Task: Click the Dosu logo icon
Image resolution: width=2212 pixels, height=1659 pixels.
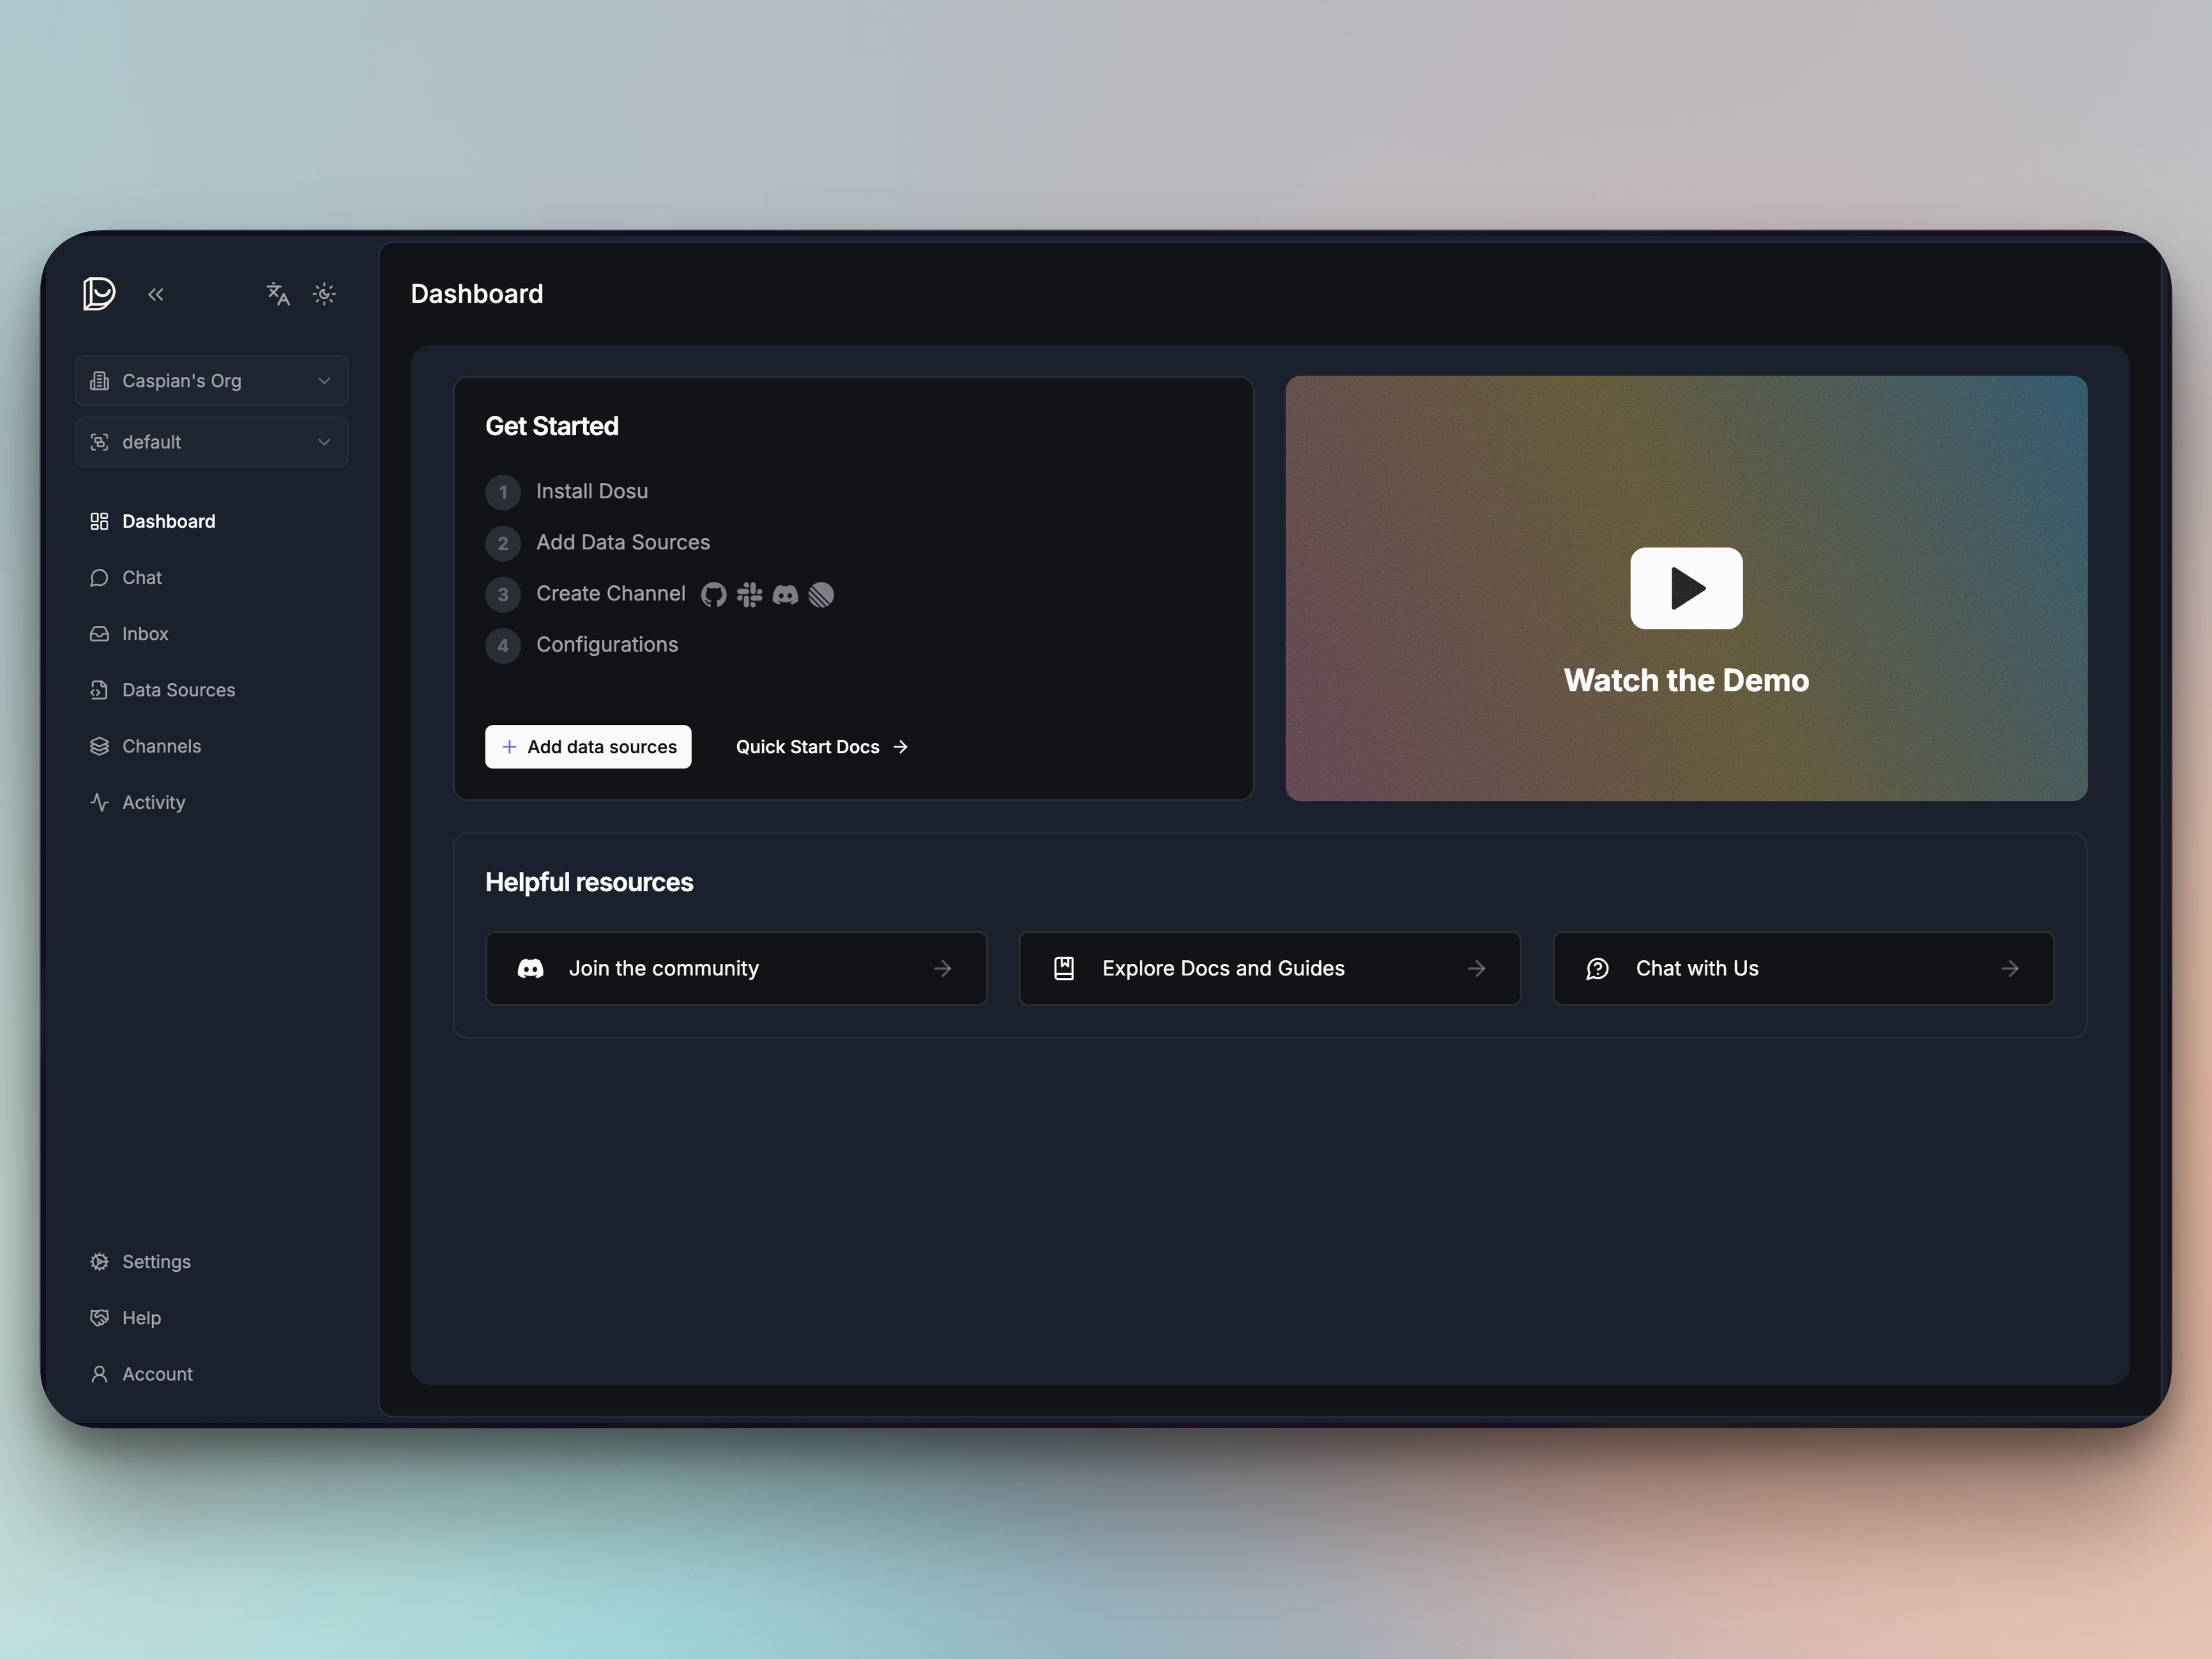Action: [x=99, y=294]
